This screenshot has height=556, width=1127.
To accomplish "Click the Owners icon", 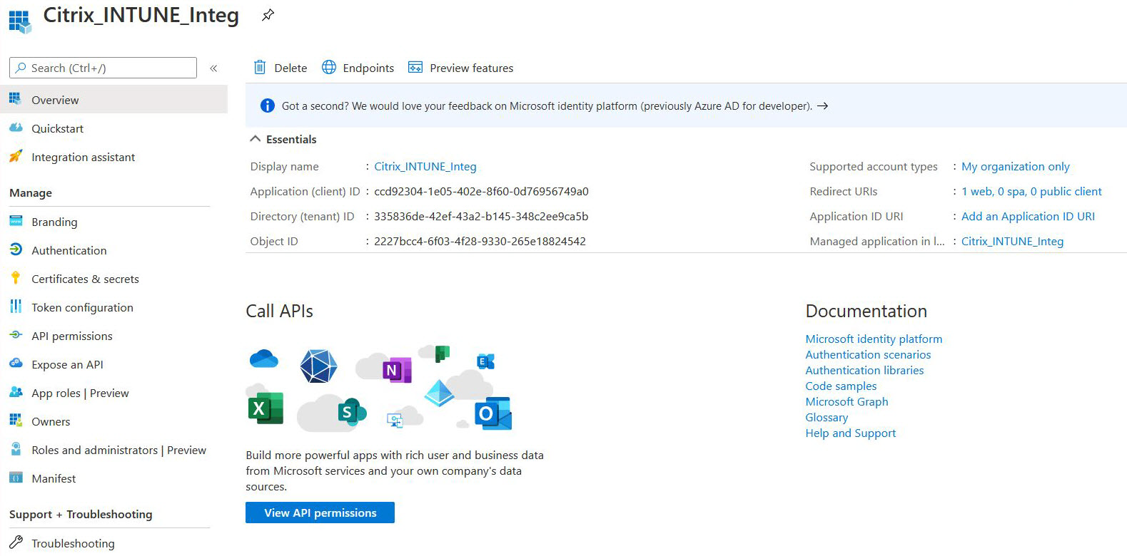I will coord(16,421).
